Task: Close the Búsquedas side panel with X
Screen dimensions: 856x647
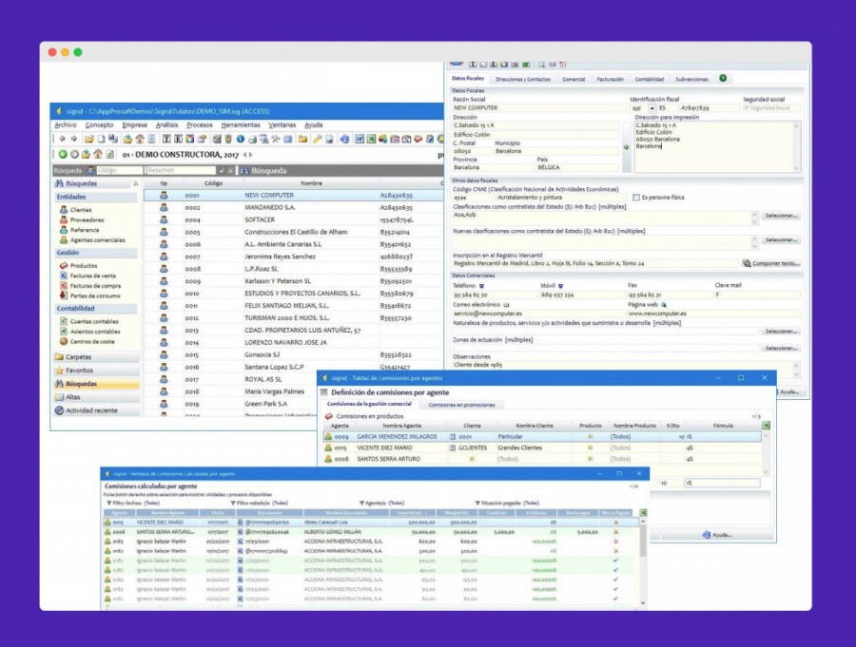Action: pos(136,184)
